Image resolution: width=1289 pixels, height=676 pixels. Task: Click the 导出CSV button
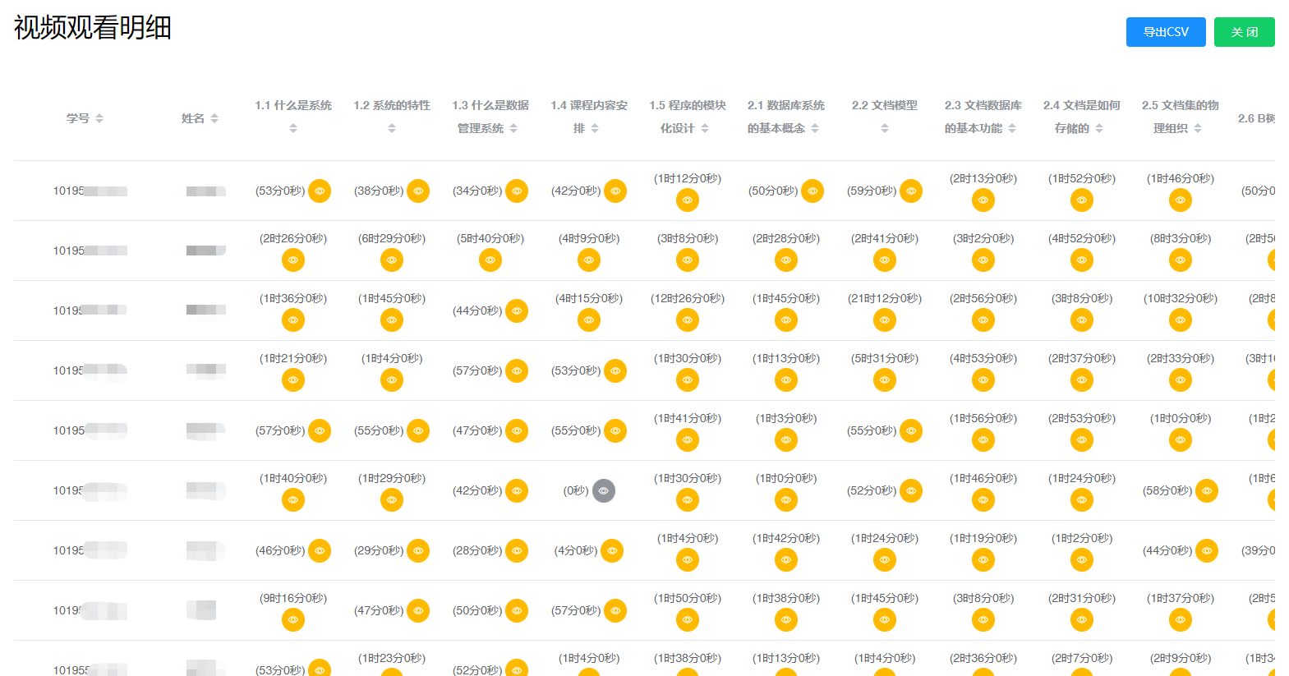1165,32
